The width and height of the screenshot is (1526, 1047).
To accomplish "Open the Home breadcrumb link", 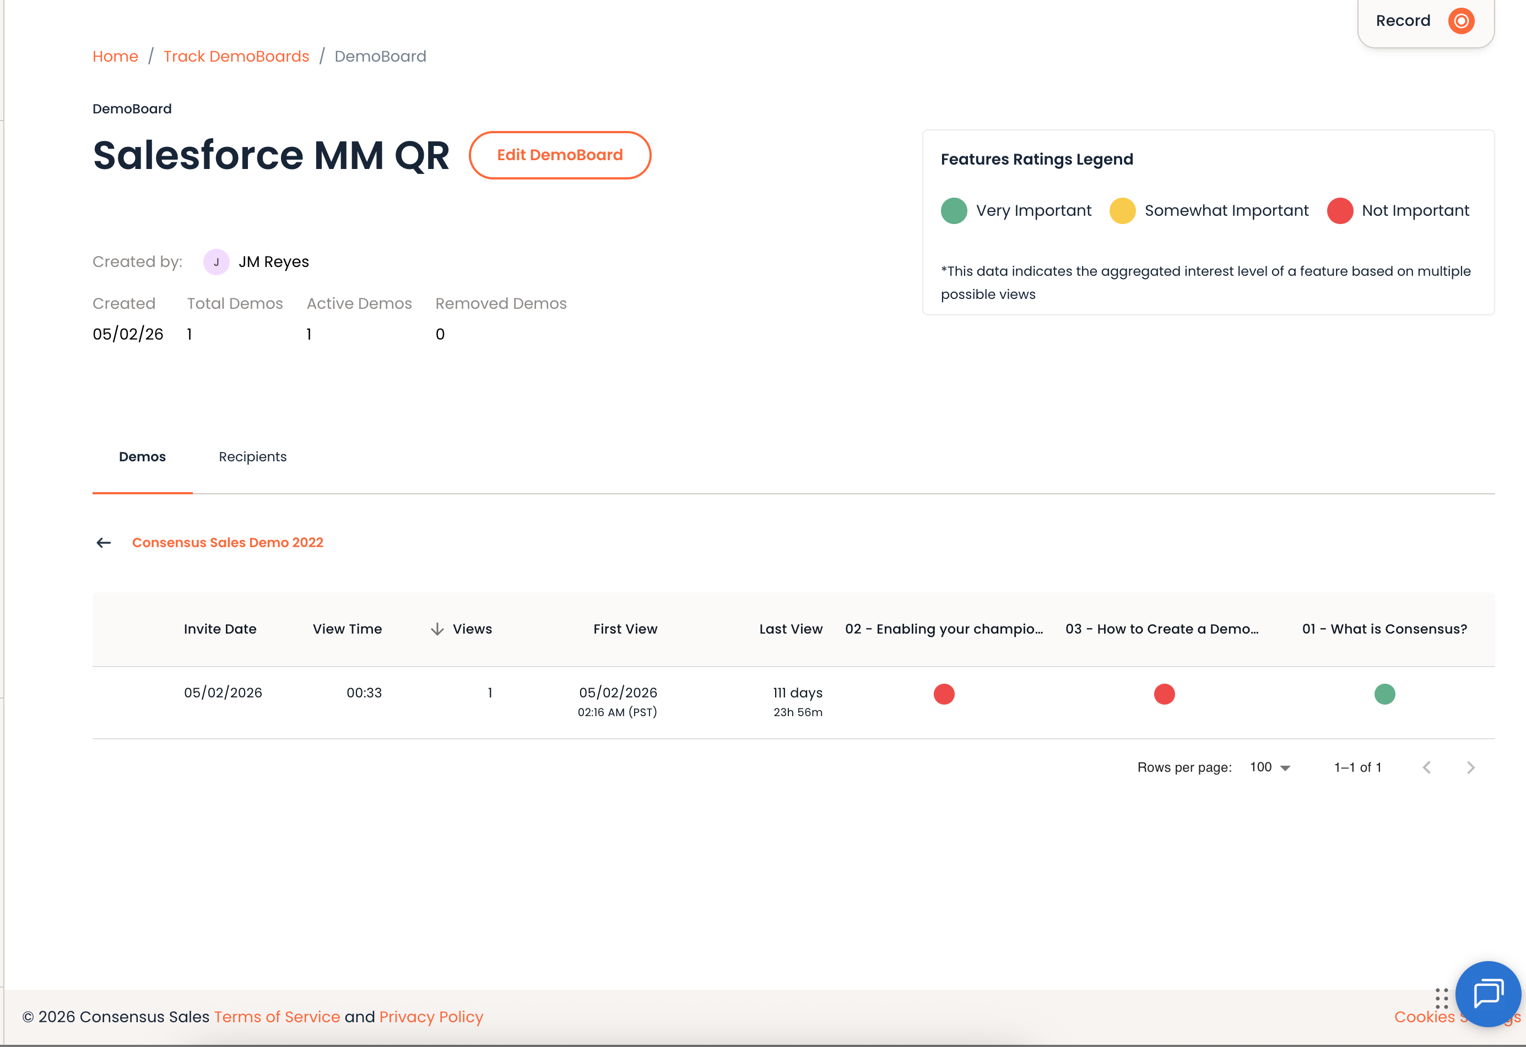I will pos(116,56).
